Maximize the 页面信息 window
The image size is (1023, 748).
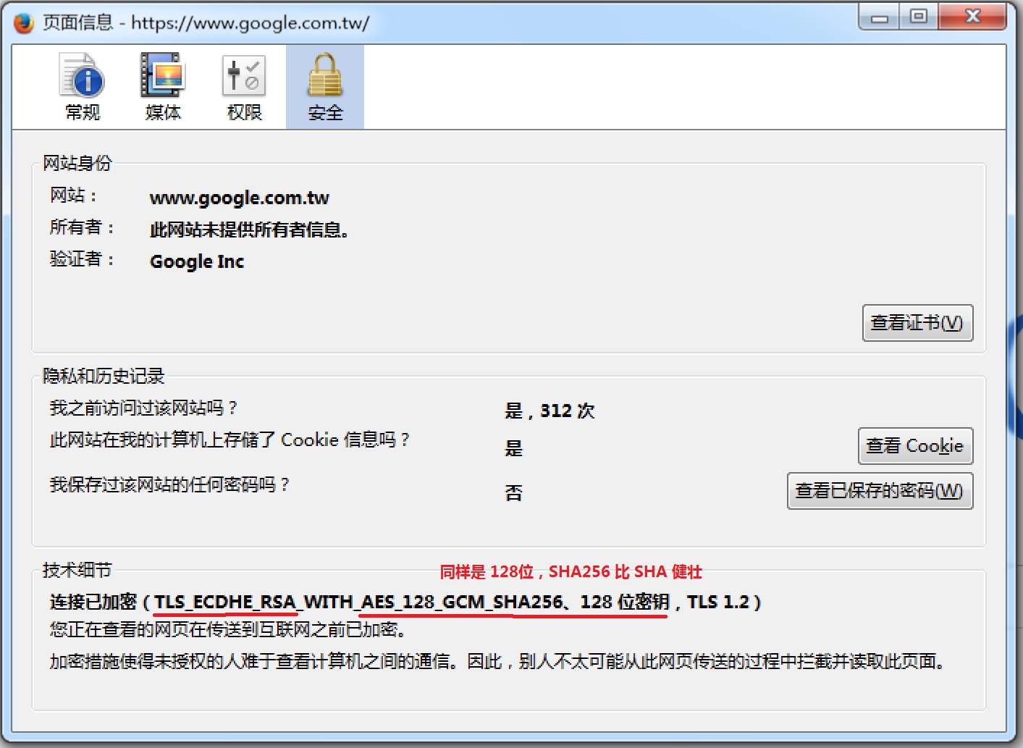tap(919, 17)
